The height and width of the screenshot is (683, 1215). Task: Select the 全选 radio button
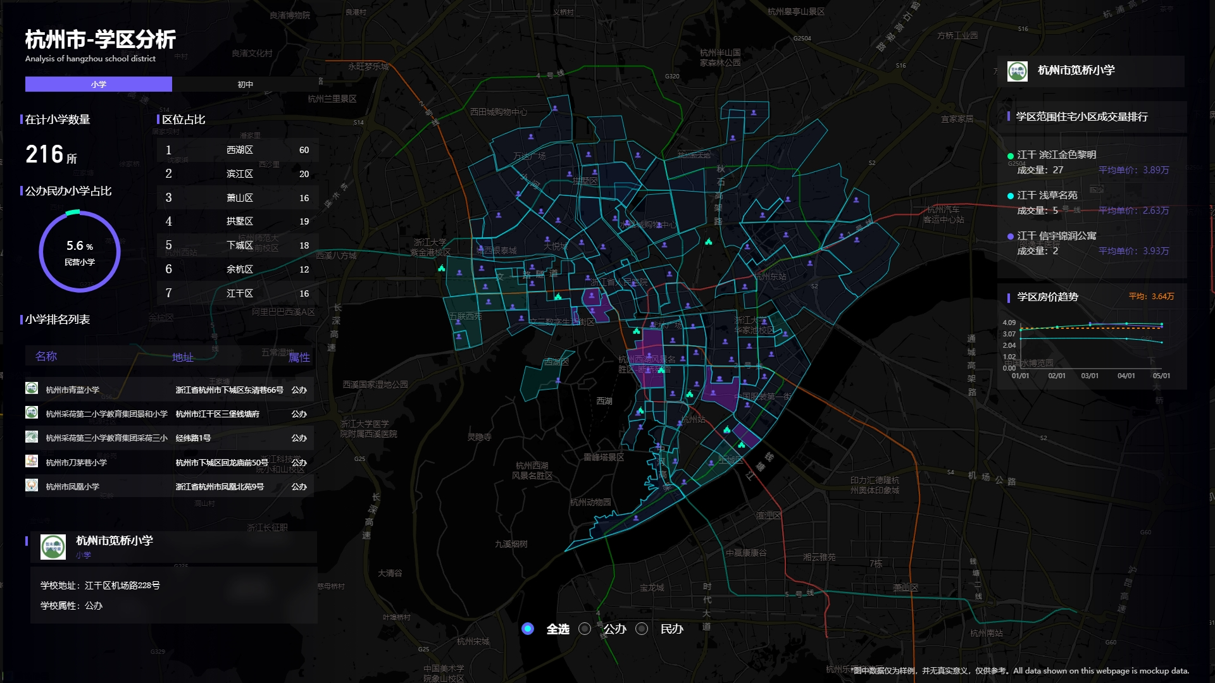[528, 629]
